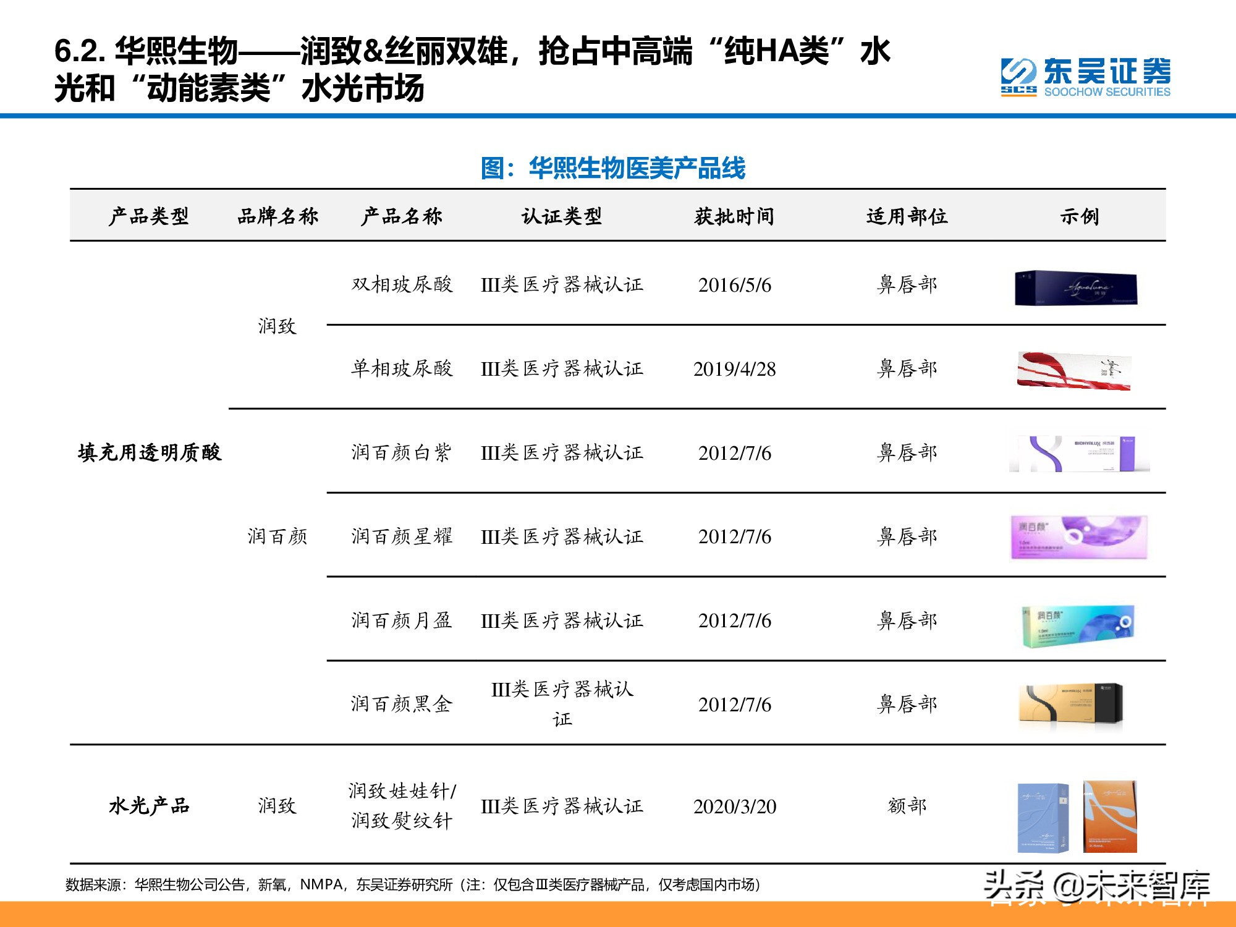1236x927 pixels.
Task: Click the teal 润百颜月盈 product image
Action: pos(1078,626)
